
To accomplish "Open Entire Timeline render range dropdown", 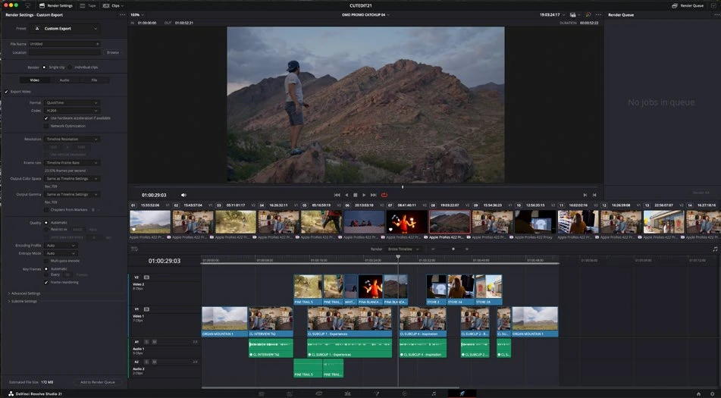I will [403, 249].
